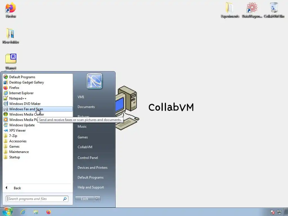Launch Windows Media Center
The height and width of the screenshot is (216, 288).
pos(38,114)
